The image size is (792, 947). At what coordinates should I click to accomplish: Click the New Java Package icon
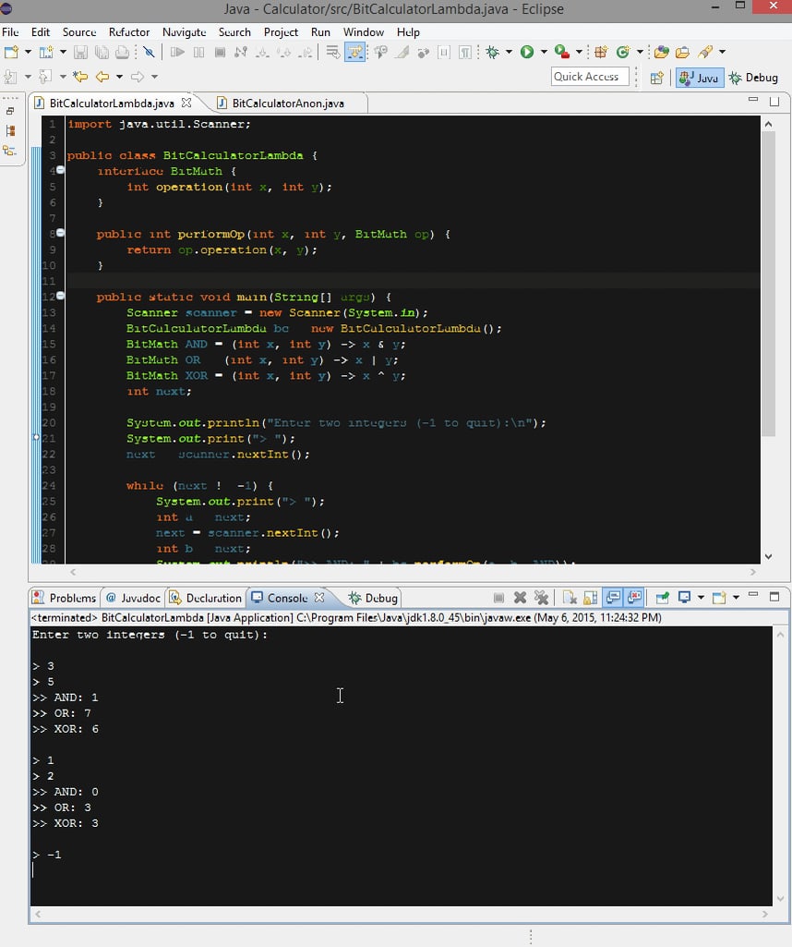[x=601, y=53]
